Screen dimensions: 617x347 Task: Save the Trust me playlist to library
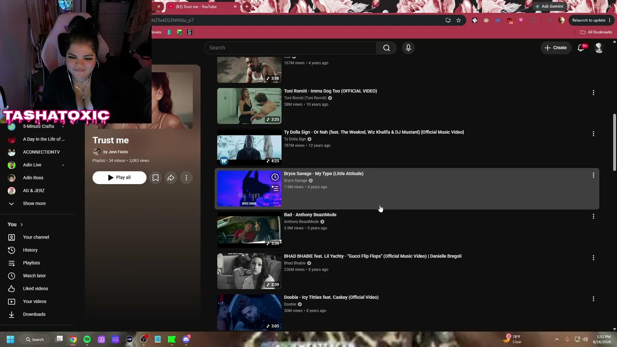[x=155, y=178]
